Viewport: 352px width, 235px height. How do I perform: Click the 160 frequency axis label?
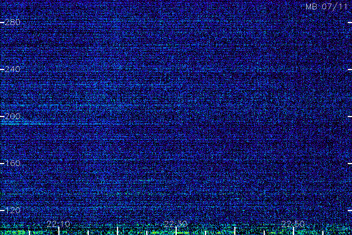pyautogui.click(x=13, y=163)
